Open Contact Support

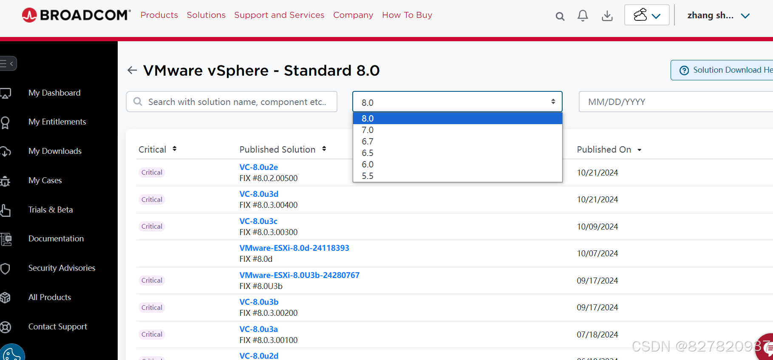point(58,327)
